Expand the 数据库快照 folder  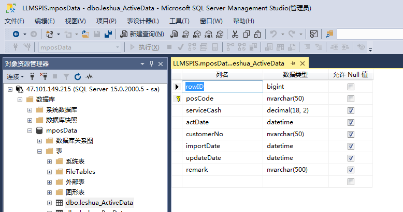(30, 120)
